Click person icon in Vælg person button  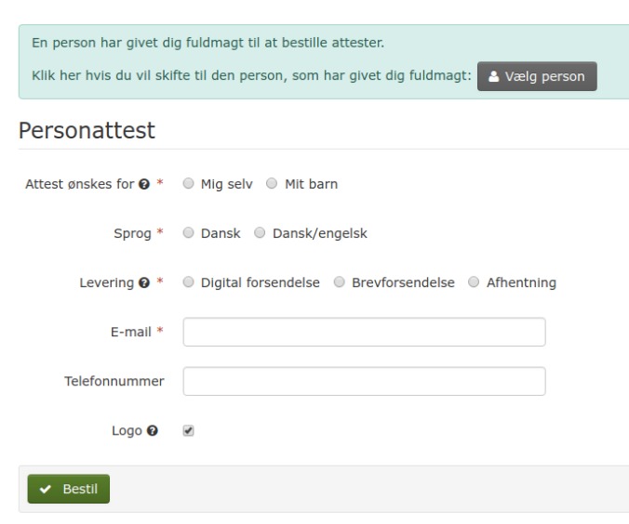click(x=494, y=76)
